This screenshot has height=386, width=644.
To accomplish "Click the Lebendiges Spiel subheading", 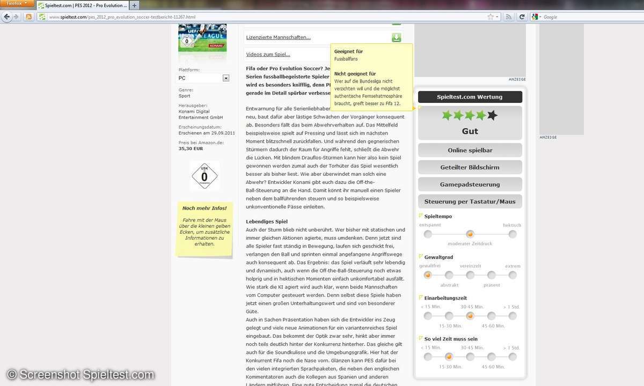I will (x=267, y=221).
